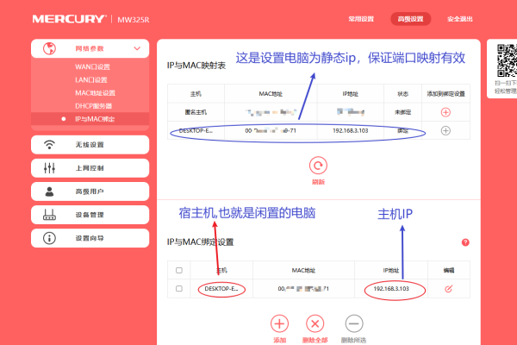Click the 设置向导 info icon
This screenshot has height=345, width=517.
(x=49, y=238)
